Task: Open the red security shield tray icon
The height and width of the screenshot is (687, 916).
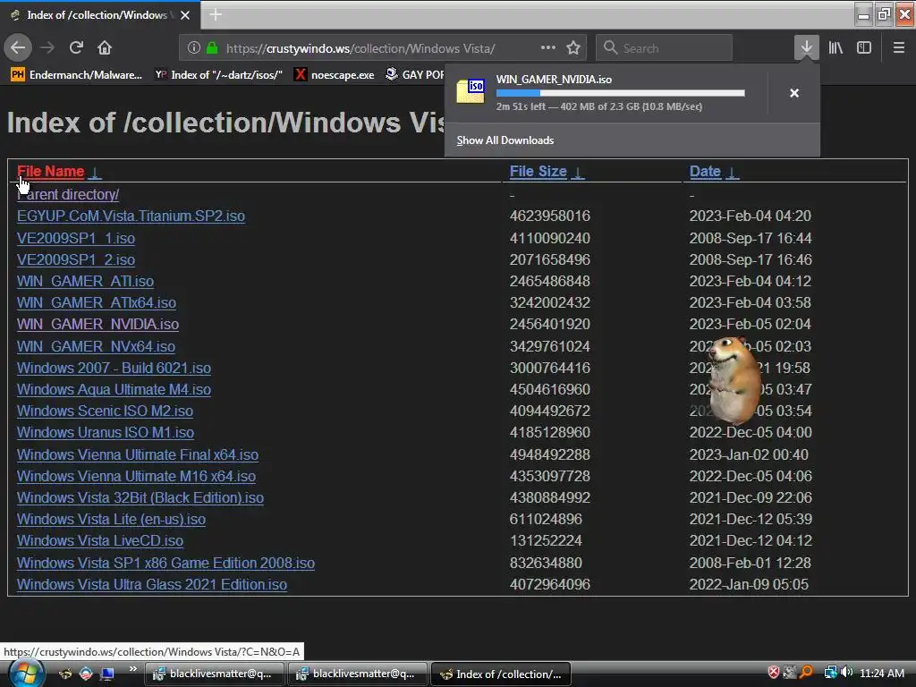Action: [774, 673]
